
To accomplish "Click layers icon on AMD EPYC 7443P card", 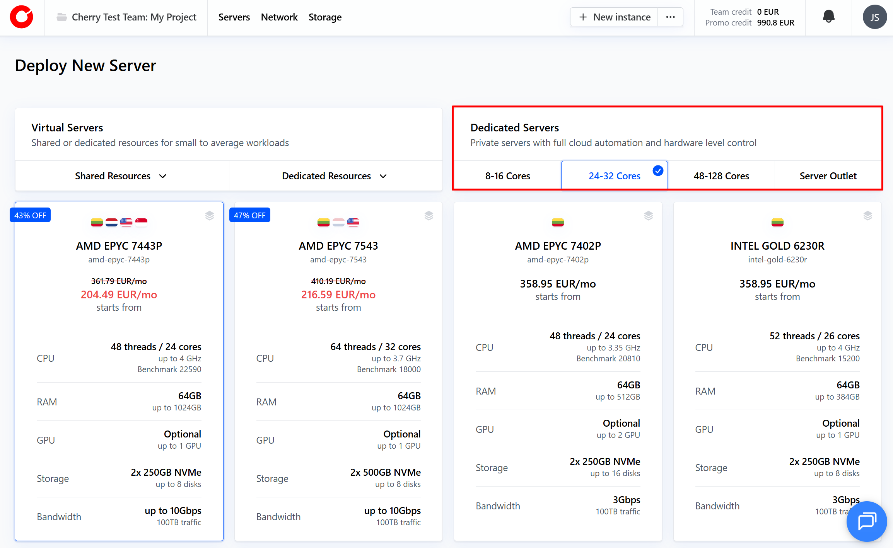I will 210,215.
